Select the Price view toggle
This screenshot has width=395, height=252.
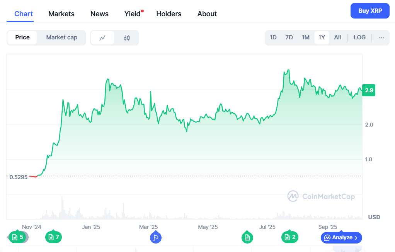pyautogui.click(x=22, y=38)
